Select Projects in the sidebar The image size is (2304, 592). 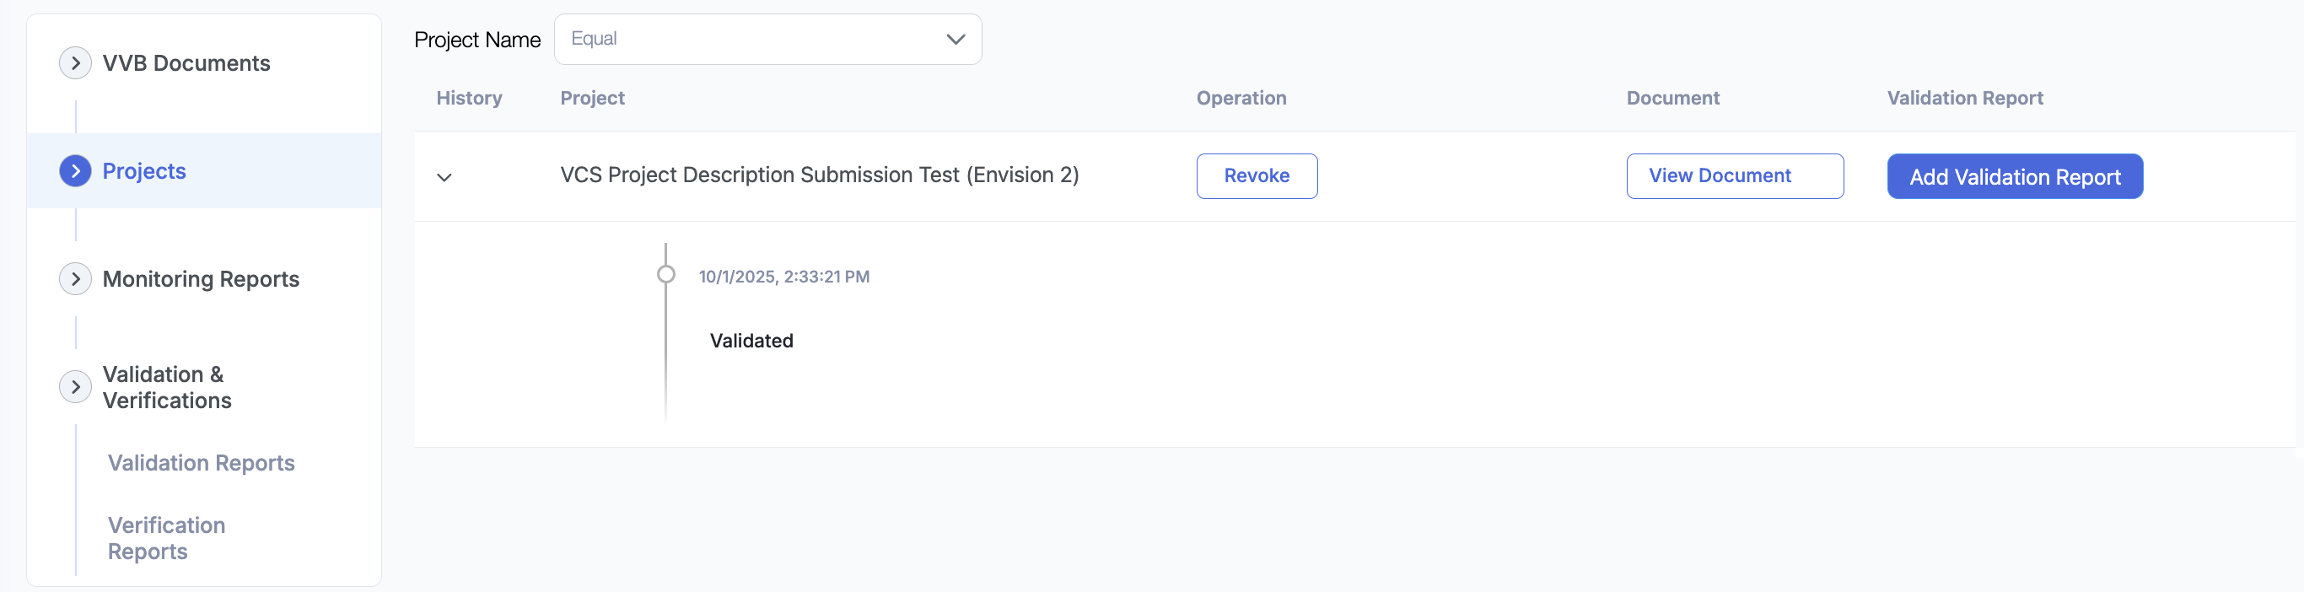point(144,171)
